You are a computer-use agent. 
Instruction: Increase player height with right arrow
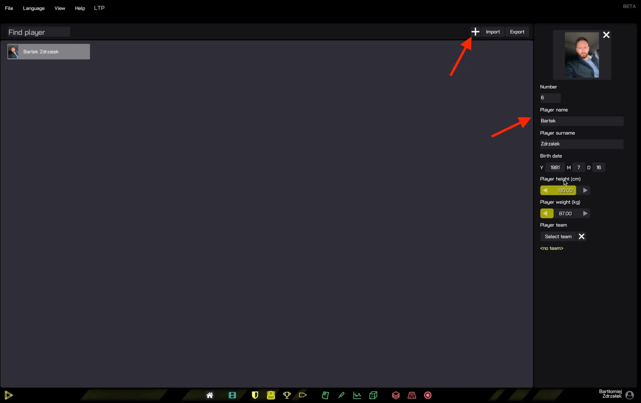(585, 190)
